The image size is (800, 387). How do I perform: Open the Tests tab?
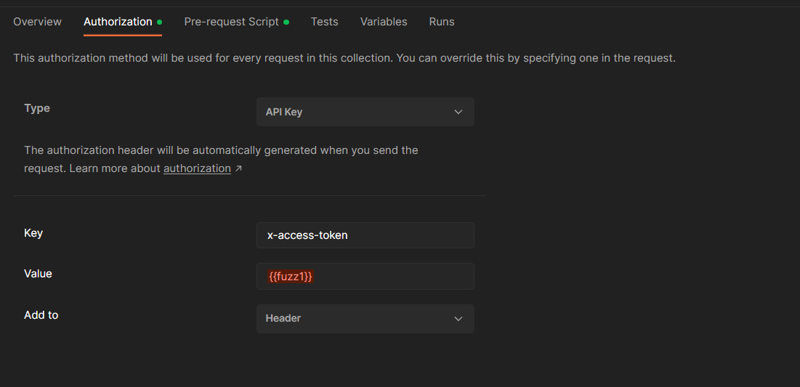coord(325,22)
